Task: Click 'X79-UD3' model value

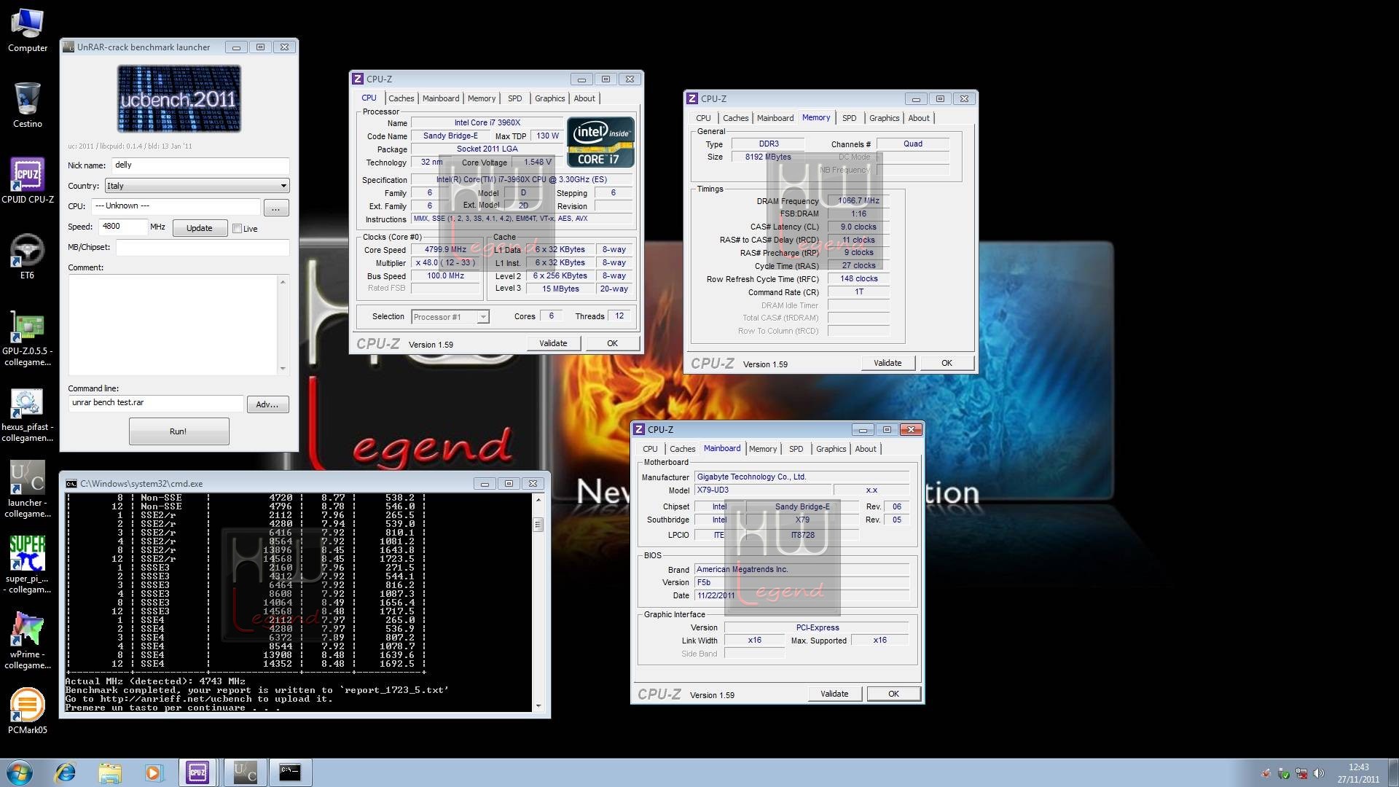Action: (762, 490)
